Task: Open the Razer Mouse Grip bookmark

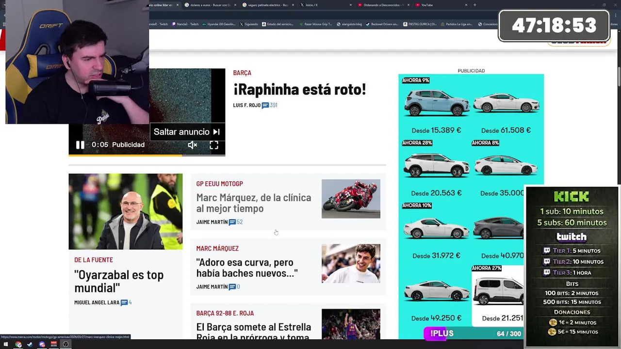Action: (x=316, y=24)
